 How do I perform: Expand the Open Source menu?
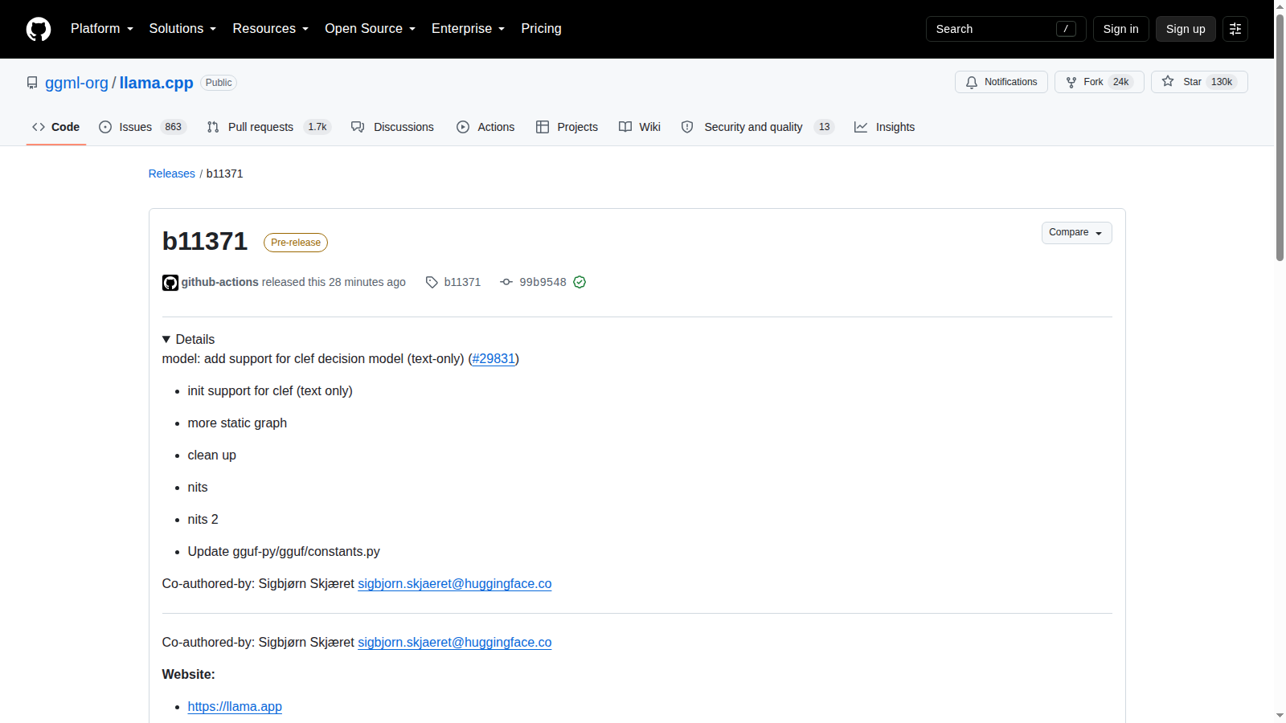click(371, 29)
